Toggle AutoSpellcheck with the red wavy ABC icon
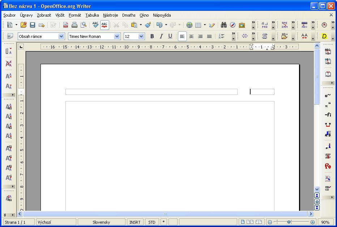 pyautogui.click(x=104, y=25)
